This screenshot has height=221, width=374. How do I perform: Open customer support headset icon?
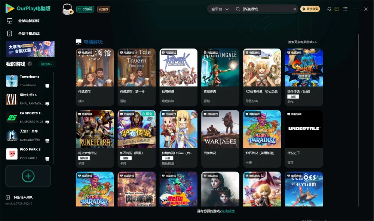[329, 9]
